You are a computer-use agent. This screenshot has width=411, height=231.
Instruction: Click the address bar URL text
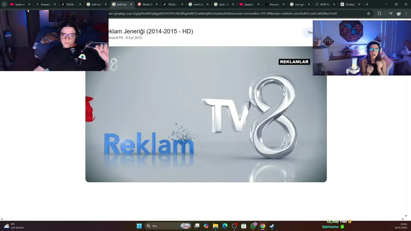(223, 13)
